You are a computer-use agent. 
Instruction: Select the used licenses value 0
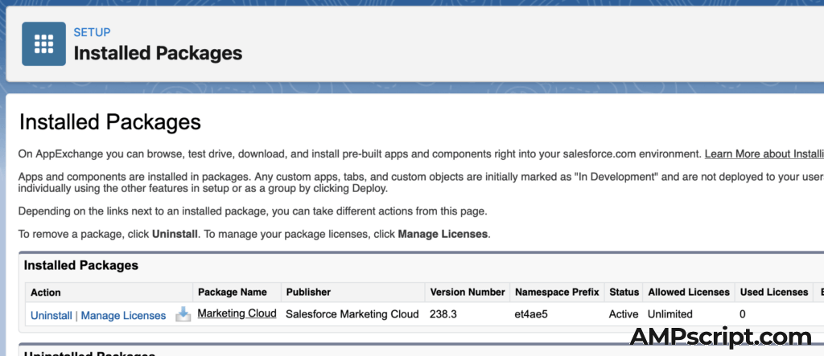click(x=743, y=314)
